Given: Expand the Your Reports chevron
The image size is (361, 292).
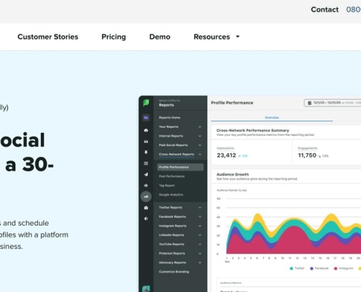Looking at the screenshot, I should 200,127.
